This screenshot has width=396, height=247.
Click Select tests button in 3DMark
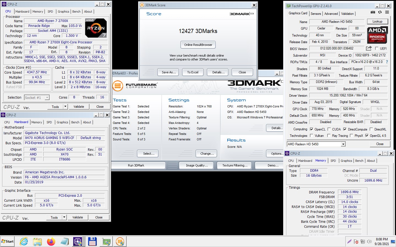[x=148, y=154]
